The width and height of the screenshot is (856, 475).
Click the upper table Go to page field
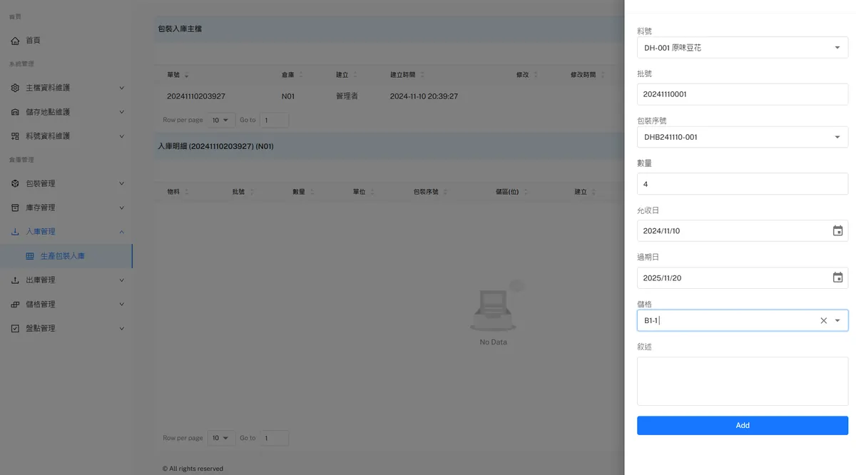click(274, 120)
